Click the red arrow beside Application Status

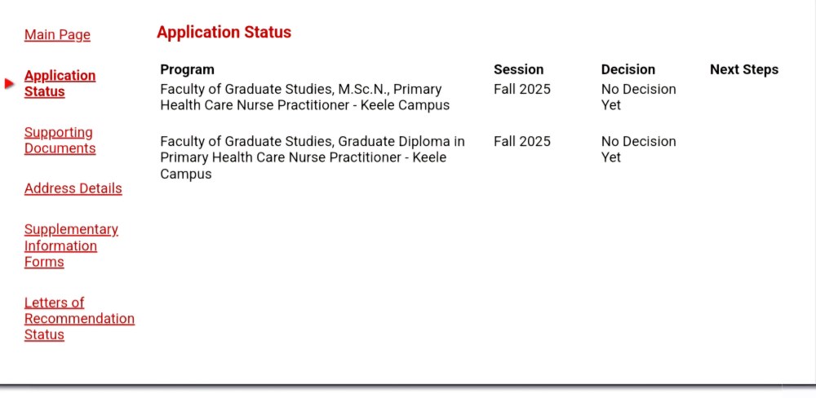[9, 83]
